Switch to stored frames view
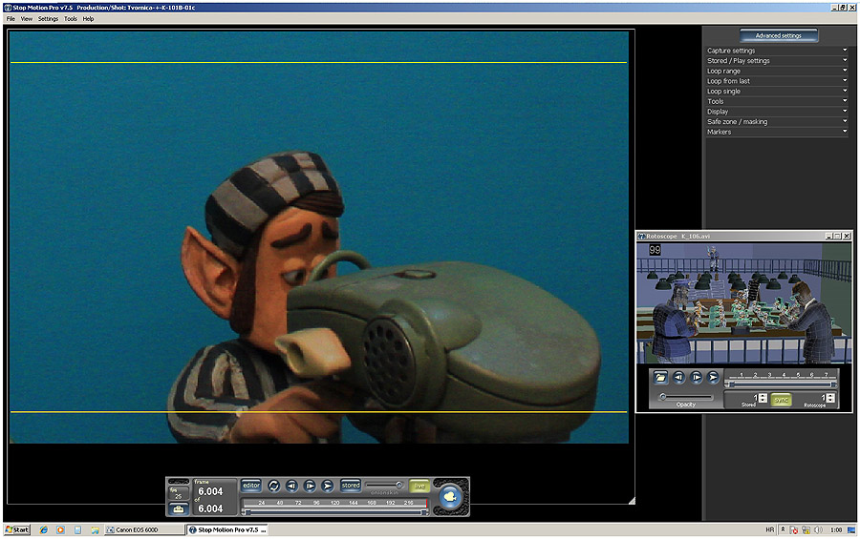 (351, 486)
